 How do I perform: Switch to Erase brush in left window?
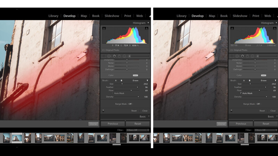[x=136, y=80]
